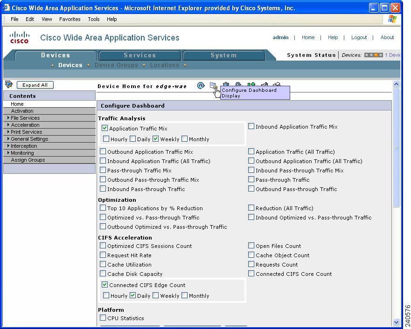
Task: Check Connected CIFS Core Count
Action: click(251, 274)
